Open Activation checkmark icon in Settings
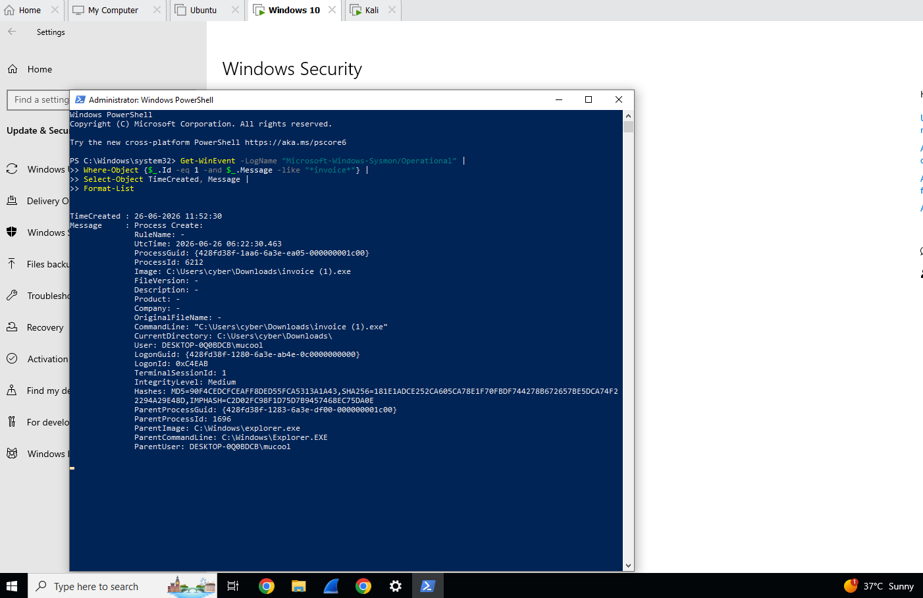The width and height of the screenshot is (923, 598). pyautogui.click(x=12, y=359)
